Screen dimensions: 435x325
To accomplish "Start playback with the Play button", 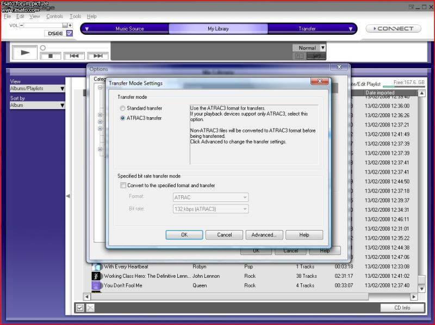I will point(24,52).
